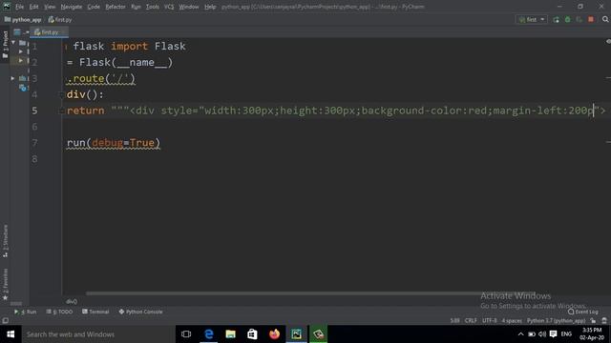This screenshot has width=611, height=343.
Task: Open the Terminal tool window
Action: click(95, 312)
